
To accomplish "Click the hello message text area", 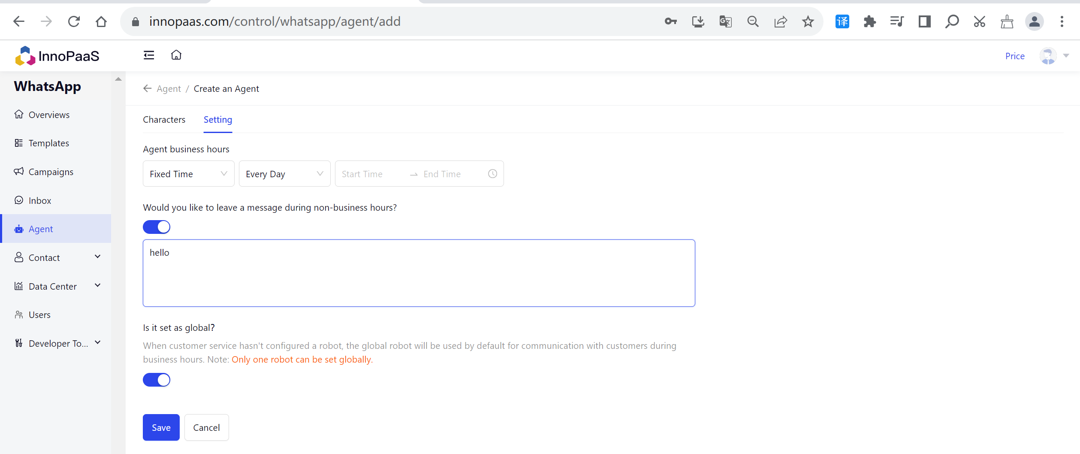I will coord(419,273).
